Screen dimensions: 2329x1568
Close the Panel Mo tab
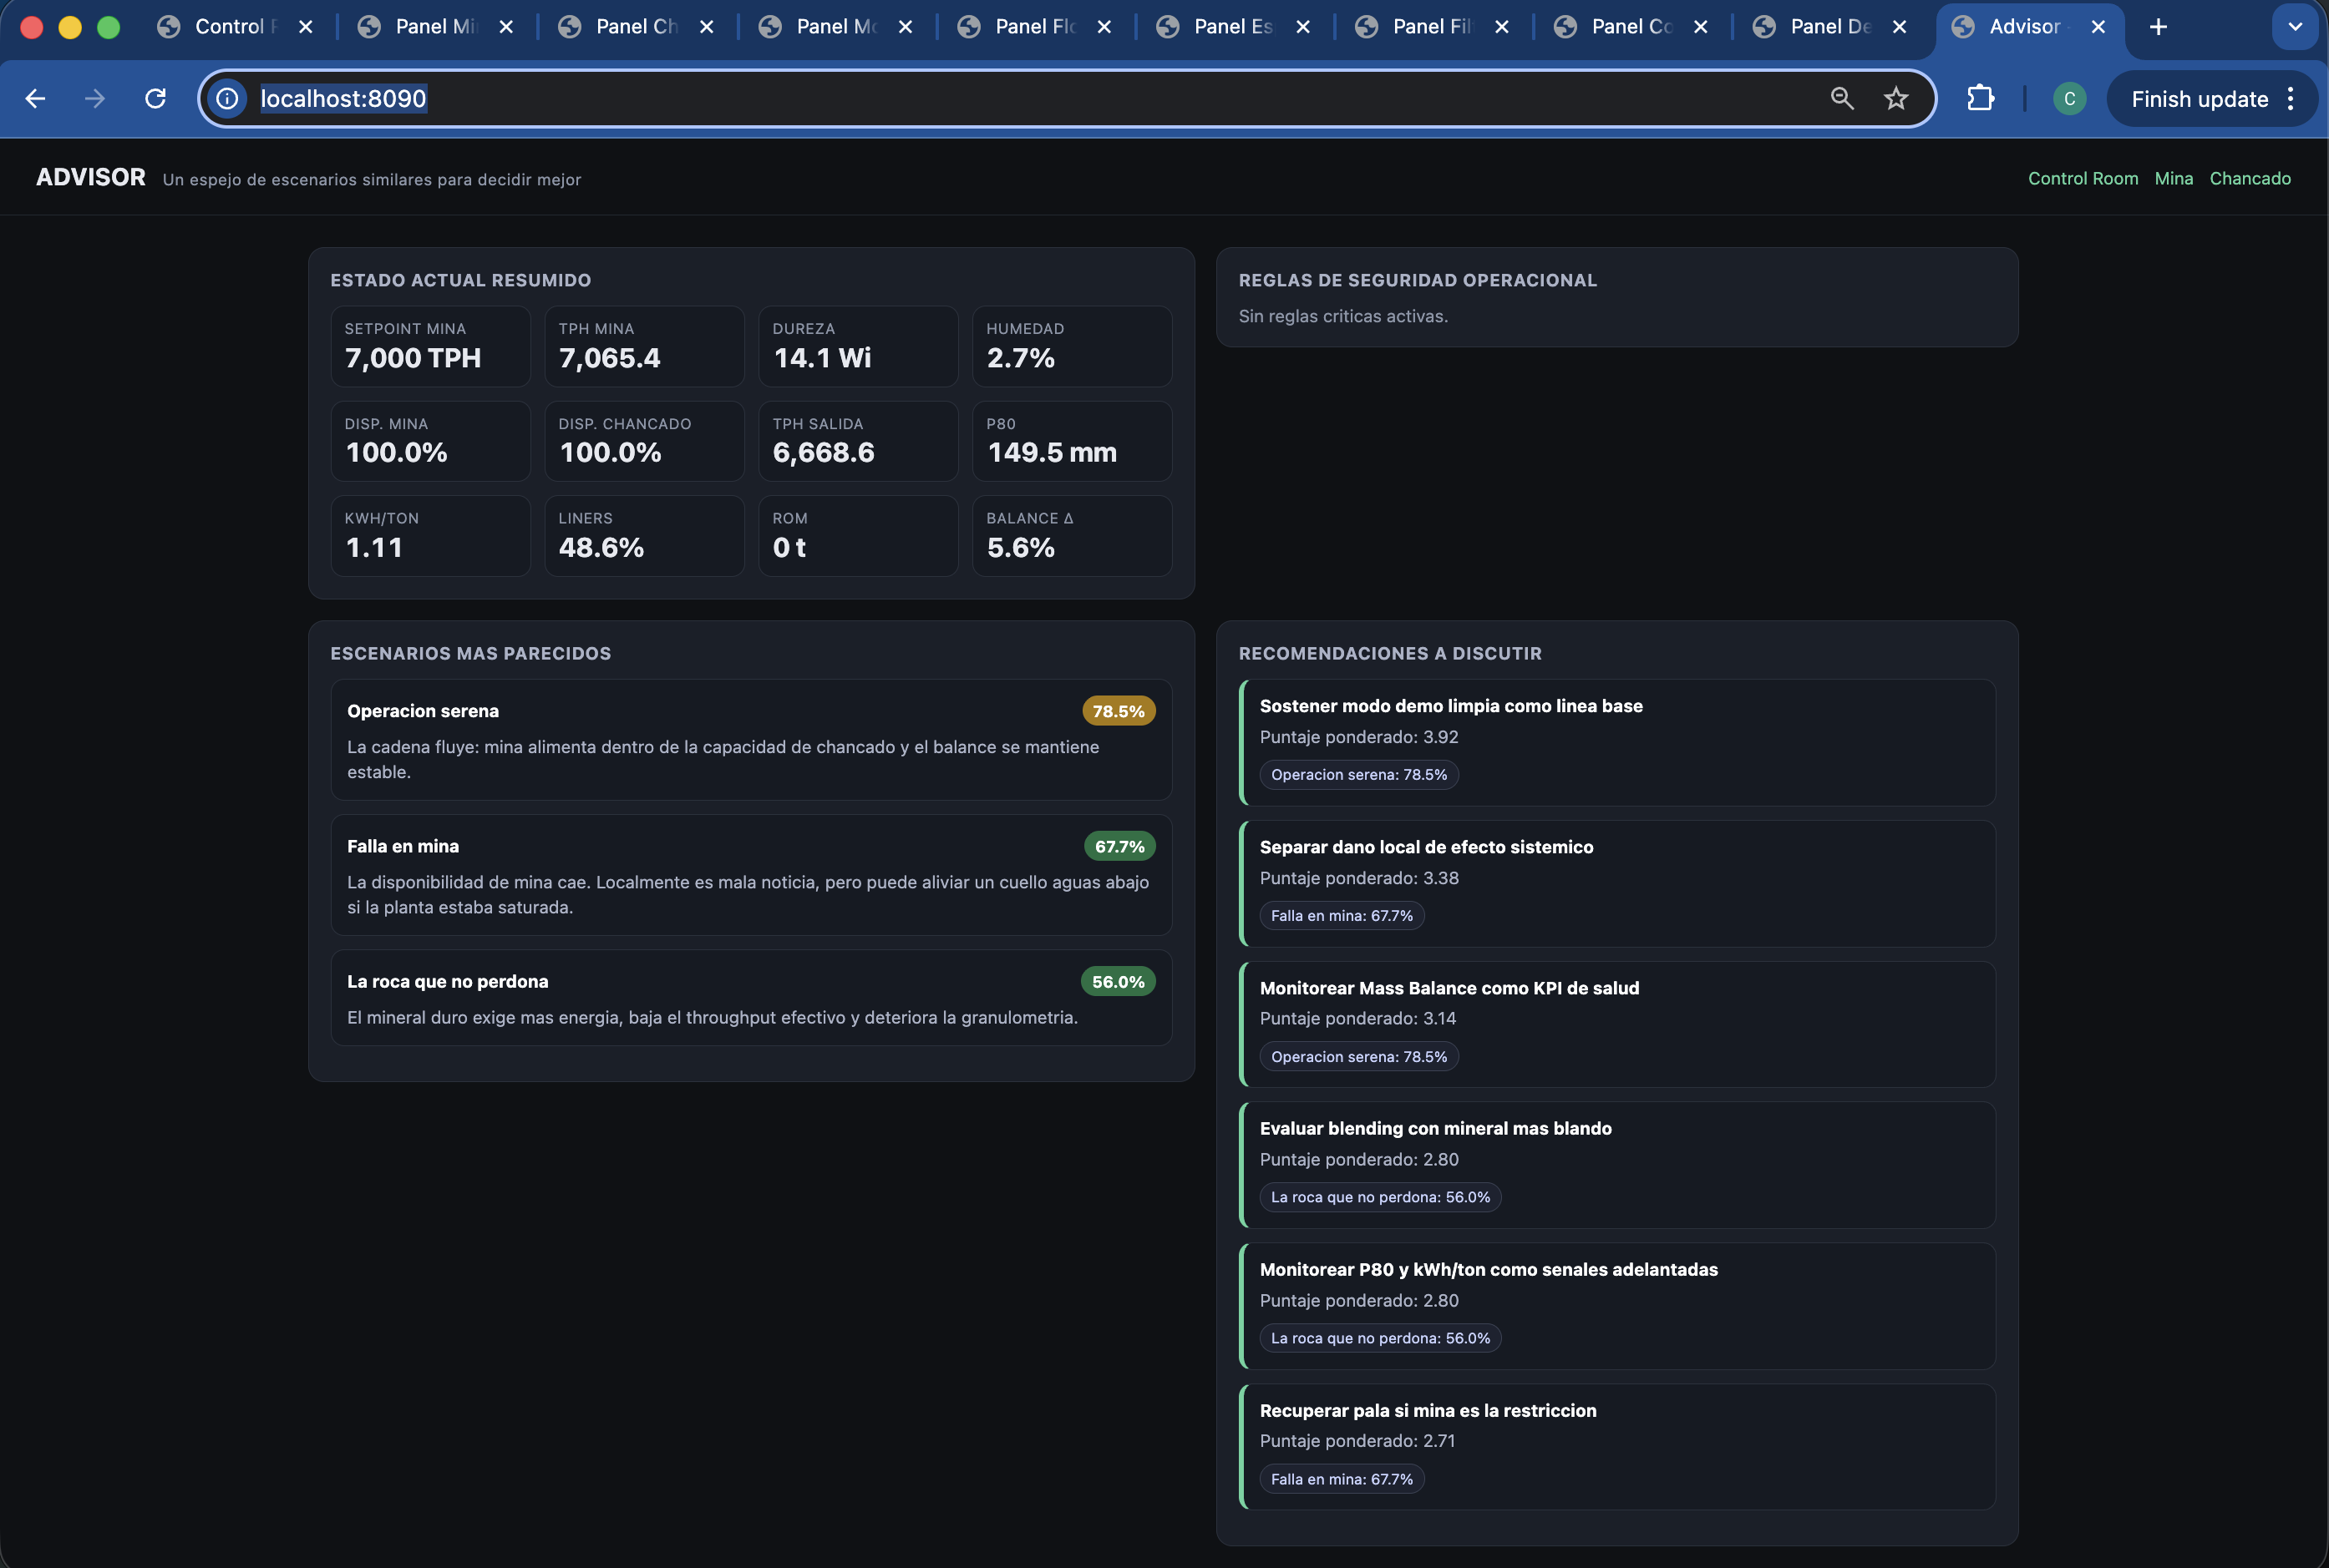tap(906, 27)
